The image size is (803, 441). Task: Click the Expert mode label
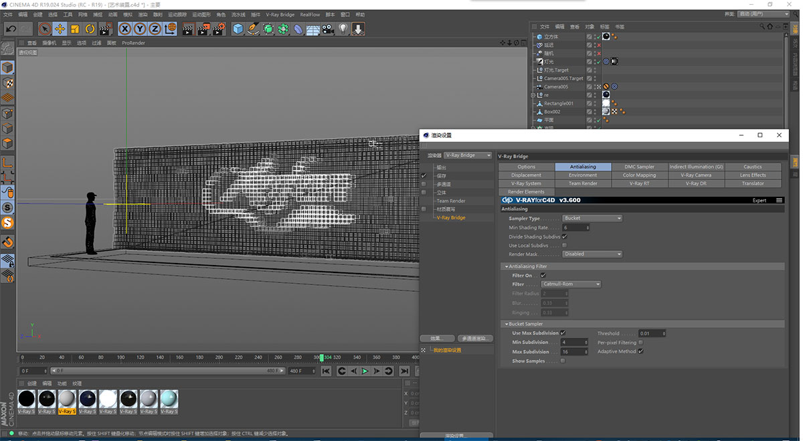point(760,201)
